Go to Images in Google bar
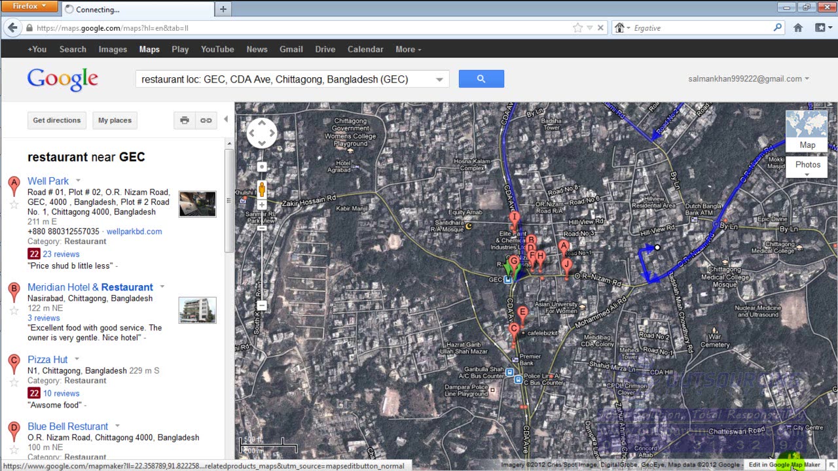The width and height of the screenshot is (838, 471). tap(113, 49)
